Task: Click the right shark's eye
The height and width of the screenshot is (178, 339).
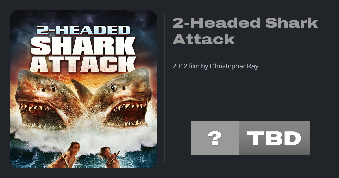Action: tap(113, 88)
